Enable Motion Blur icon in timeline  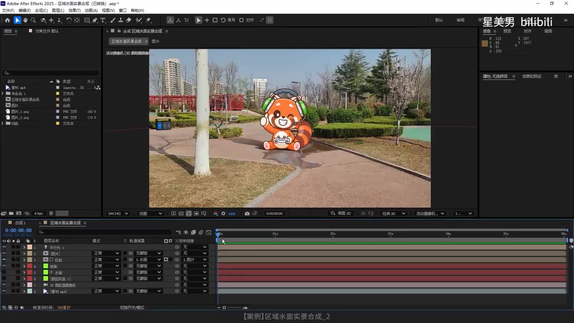[x=201, y=232]
